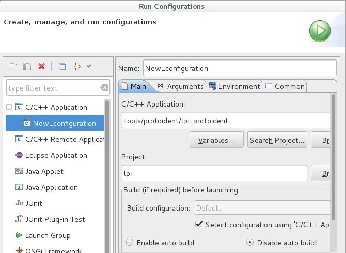Uncheck Select configuration using C/C++ Application

click(x=199, y=224)
